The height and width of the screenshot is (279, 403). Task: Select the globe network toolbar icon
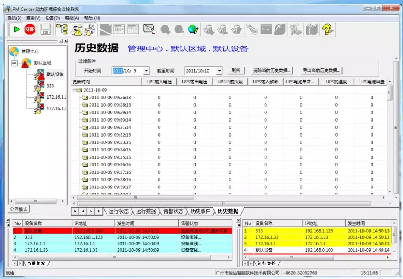(x=193, y=29)
